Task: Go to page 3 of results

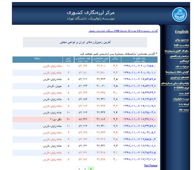Action: coord(79,168)
